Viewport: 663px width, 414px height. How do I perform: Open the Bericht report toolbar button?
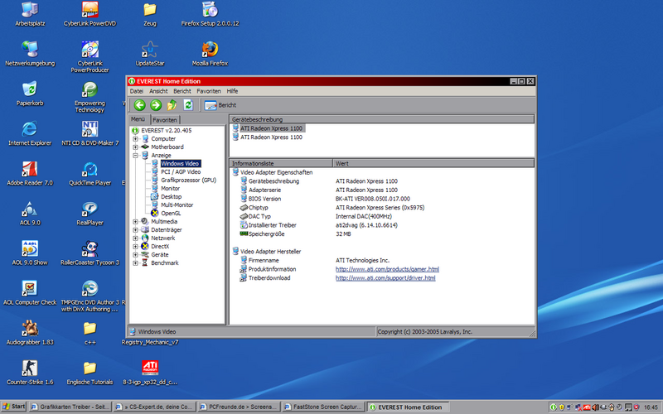[220, 105]
